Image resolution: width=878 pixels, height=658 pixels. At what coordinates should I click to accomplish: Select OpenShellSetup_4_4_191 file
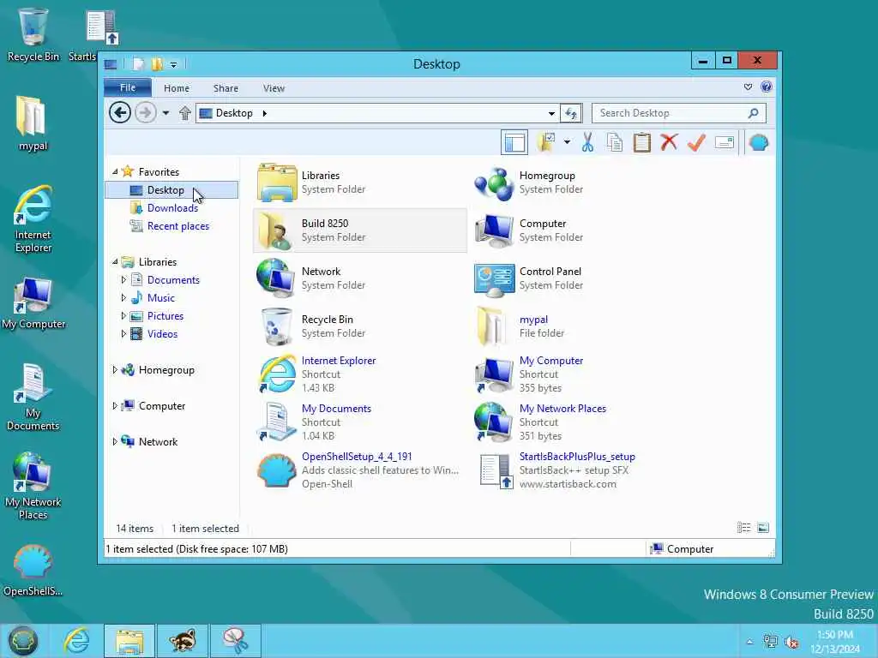[x=359, y=470]
